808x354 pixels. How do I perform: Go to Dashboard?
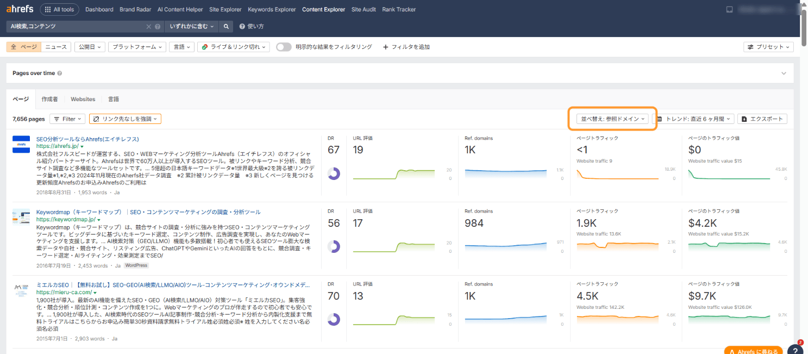pos(99,9)
